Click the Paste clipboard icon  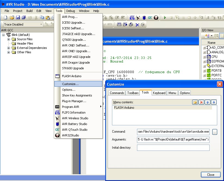(x=48, y=18)
